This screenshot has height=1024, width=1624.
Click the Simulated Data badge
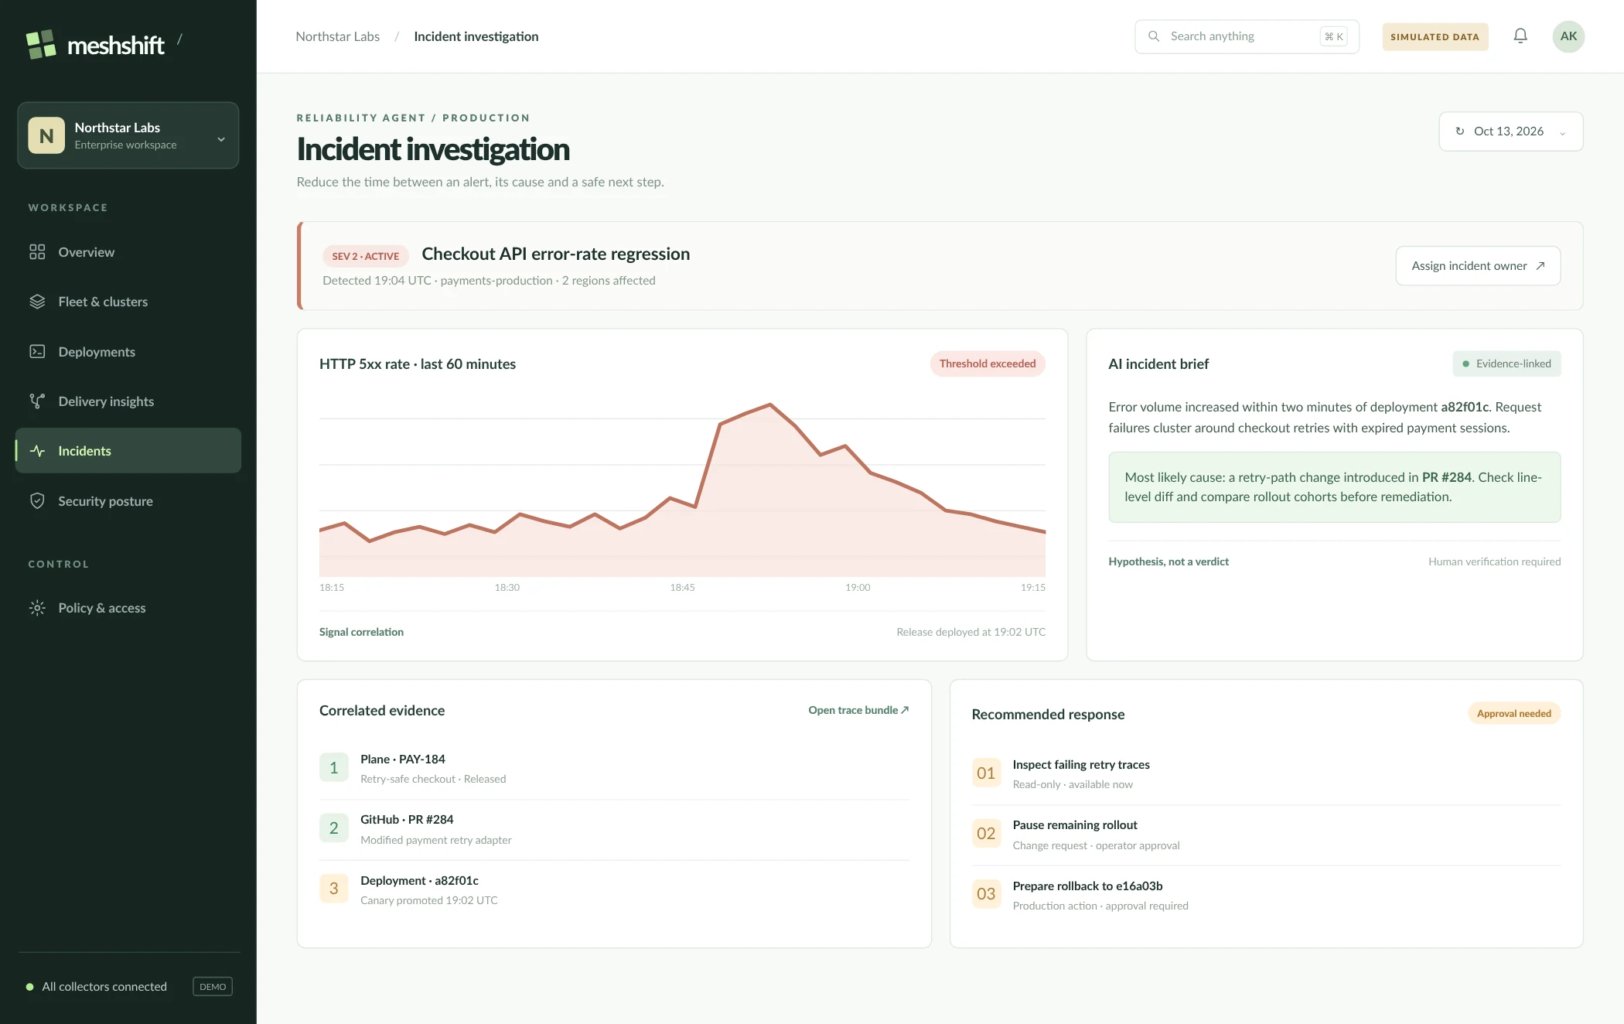1435,36
